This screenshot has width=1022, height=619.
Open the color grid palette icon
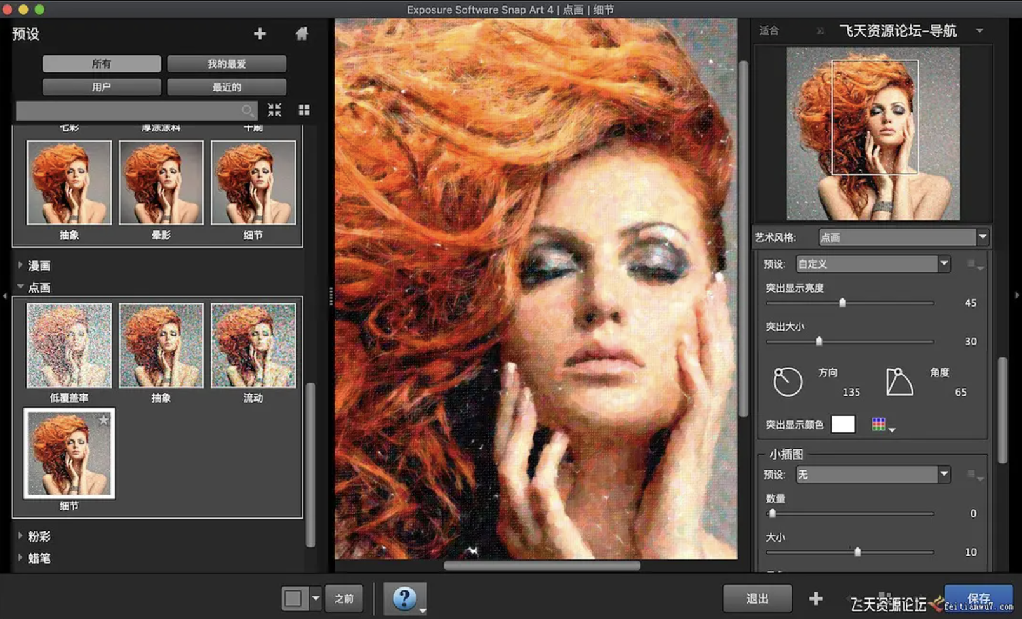point(879,425)
